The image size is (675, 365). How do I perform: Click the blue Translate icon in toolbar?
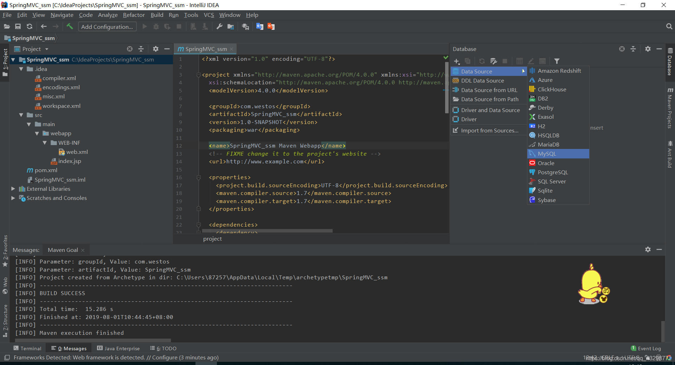(x=260, y=27)
